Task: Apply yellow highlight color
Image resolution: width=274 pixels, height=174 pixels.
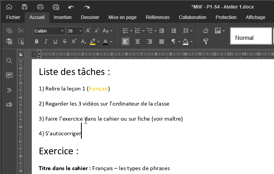Action: click(93, 41)
